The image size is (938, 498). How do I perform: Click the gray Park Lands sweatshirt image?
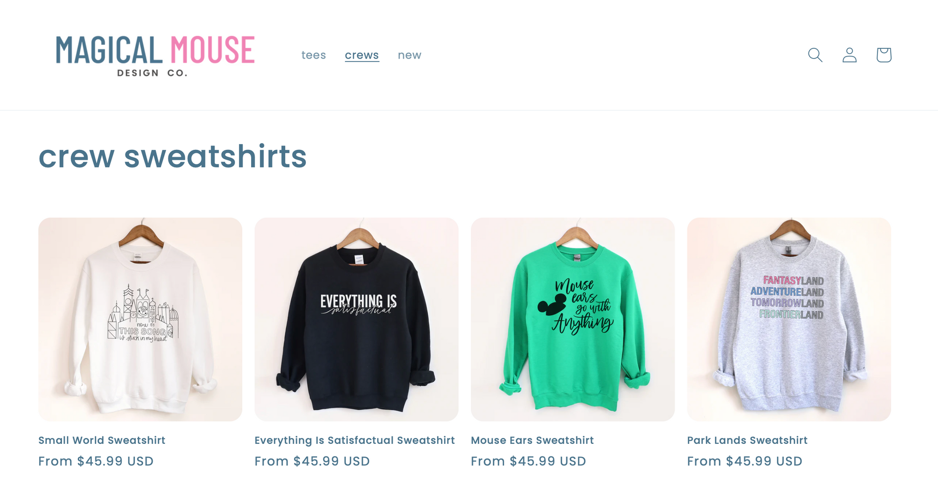pos(789,319)
